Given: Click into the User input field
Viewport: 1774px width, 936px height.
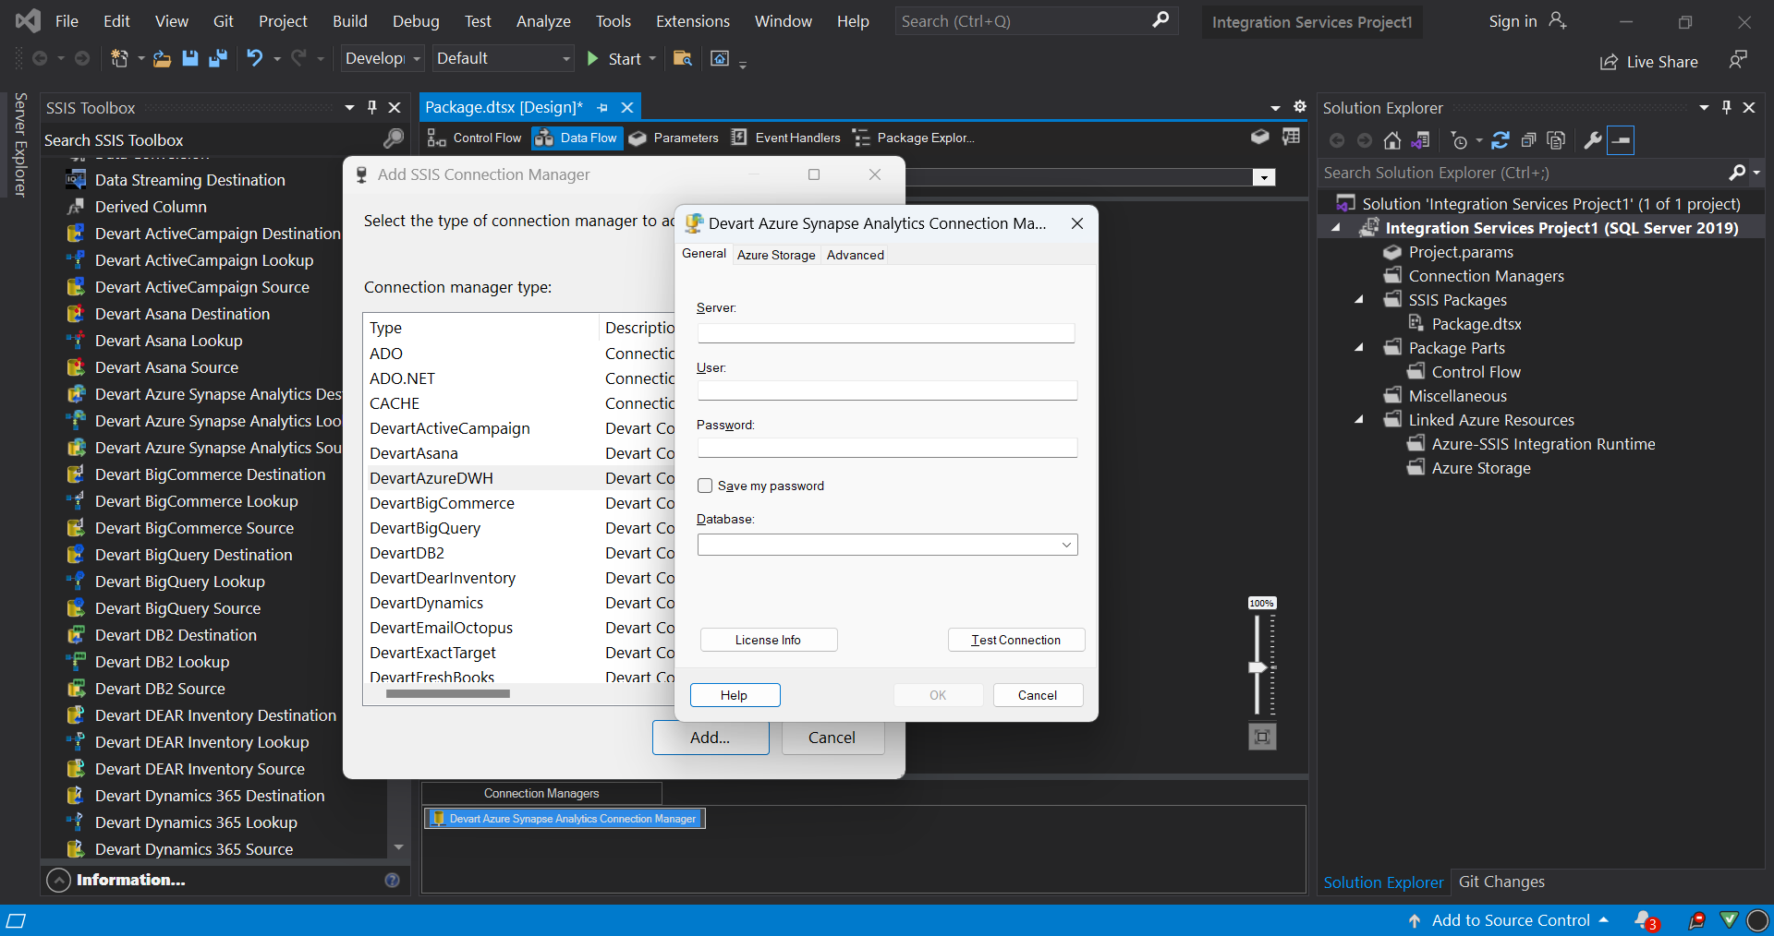Looking at the screenshot, I should click(x=887, y=390).
